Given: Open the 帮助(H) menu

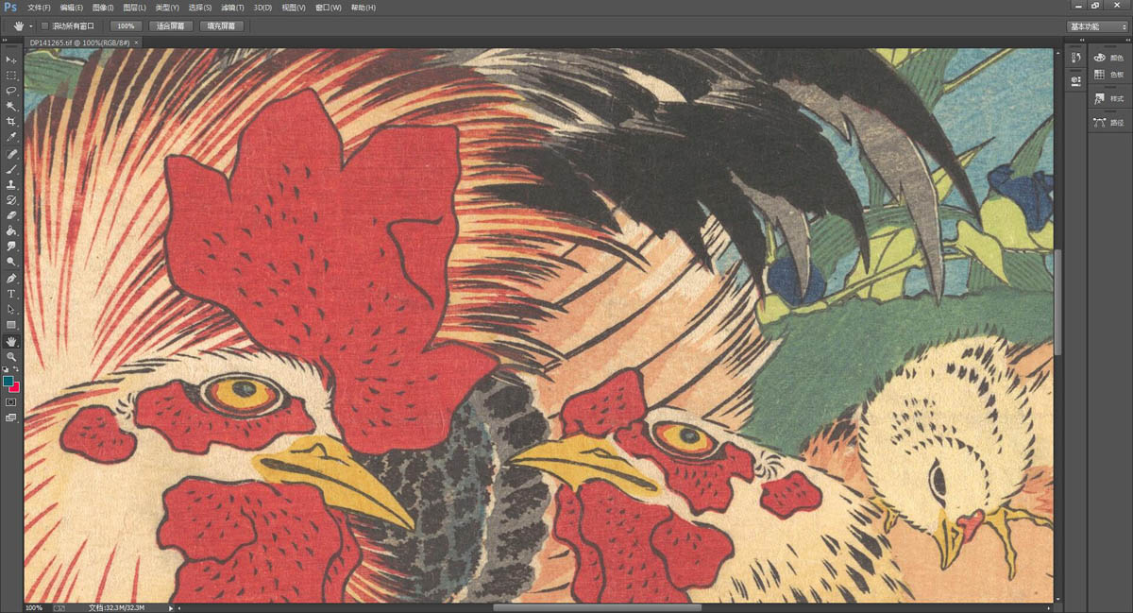Looking at the screenshot, I should coord(363,8).
